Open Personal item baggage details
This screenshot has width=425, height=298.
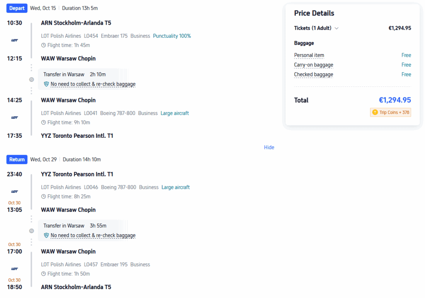309,55
